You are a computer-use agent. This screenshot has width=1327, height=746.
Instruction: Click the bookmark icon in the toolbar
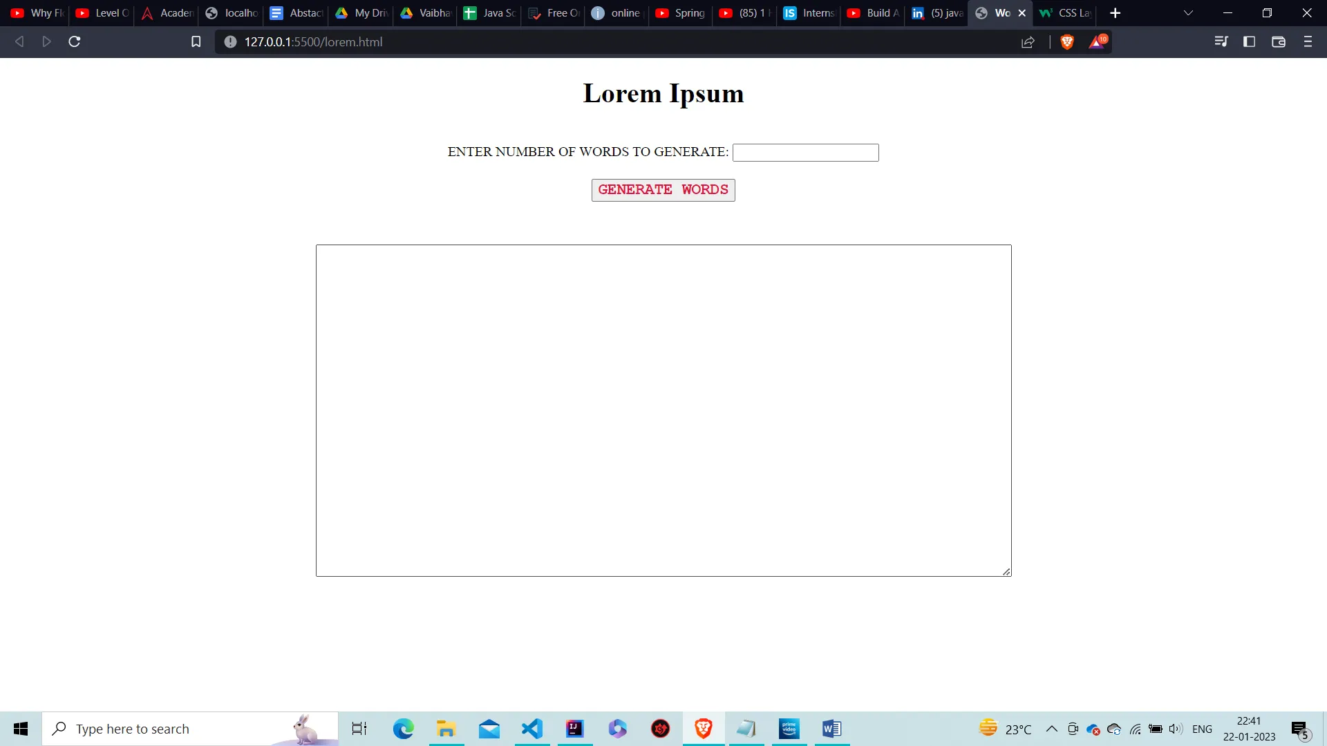(x=196, y=41)
